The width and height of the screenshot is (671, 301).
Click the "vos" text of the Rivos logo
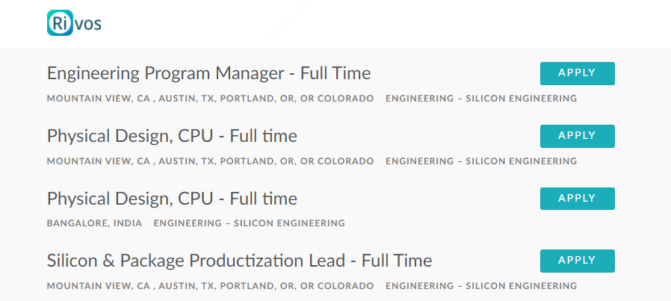click(x=87, y=24)
